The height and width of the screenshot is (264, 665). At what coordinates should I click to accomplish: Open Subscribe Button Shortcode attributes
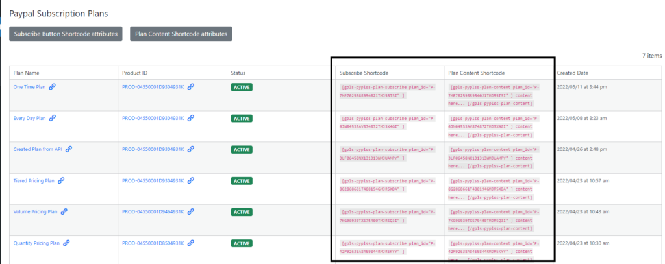click(66, 34)
